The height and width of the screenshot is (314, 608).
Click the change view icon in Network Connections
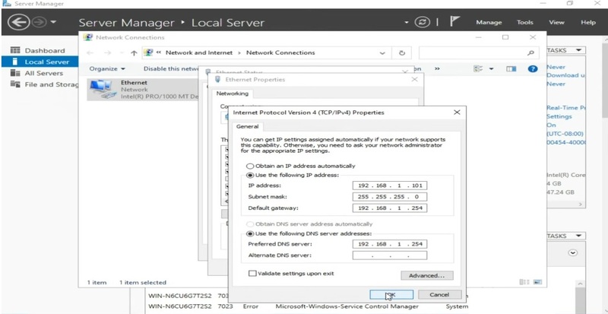tap(478, 68)
